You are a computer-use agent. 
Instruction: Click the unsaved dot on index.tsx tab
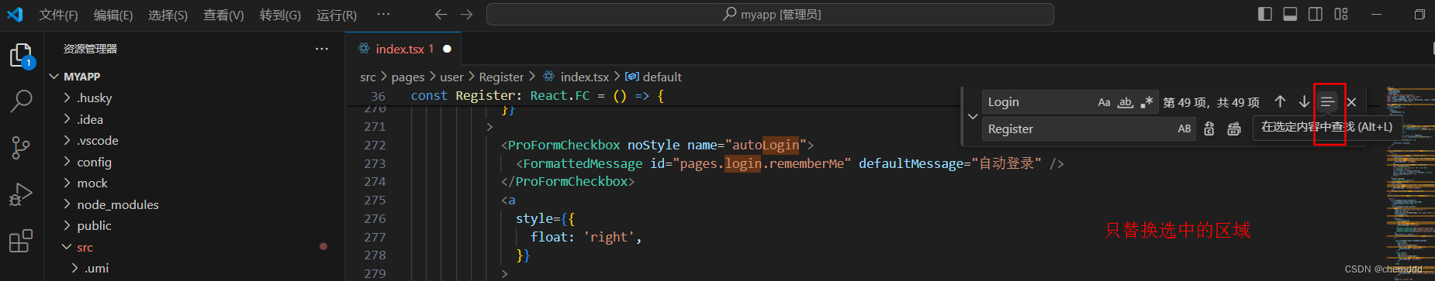click(447, 49)
